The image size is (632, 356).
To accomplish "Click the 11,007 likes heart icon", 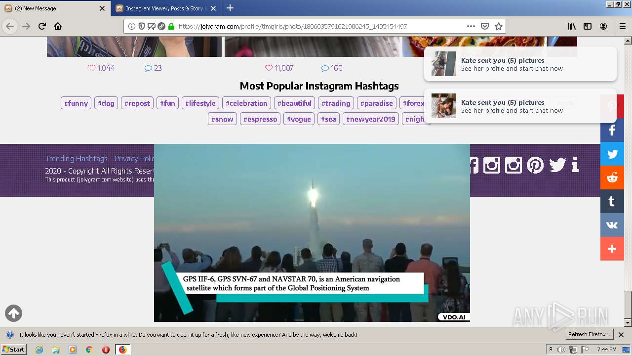I will tap(269, 68).
